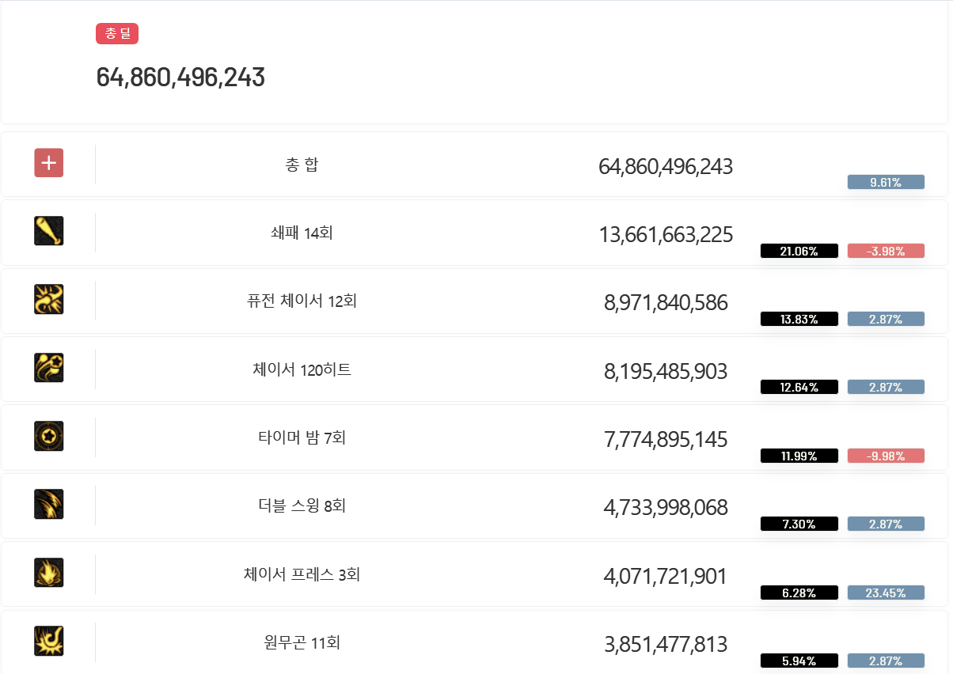Click the 64,860,496,243 header total damage
This screenshot has height=674, width=953.
point(180,78)
